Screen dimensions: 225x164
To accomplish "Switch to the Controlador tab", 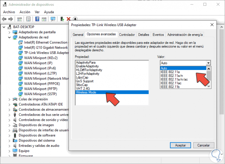I will [127, 35].
